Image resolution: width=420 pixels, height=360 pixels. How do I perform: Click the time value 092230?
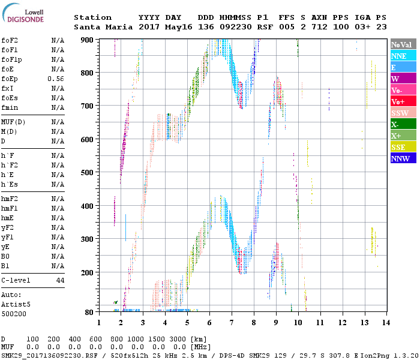(236, 28)
